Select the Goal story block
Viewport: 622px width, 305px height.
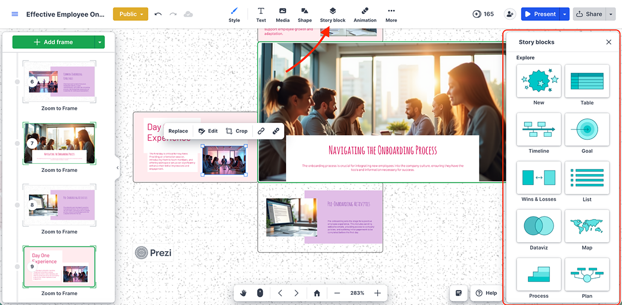[587, 129]
